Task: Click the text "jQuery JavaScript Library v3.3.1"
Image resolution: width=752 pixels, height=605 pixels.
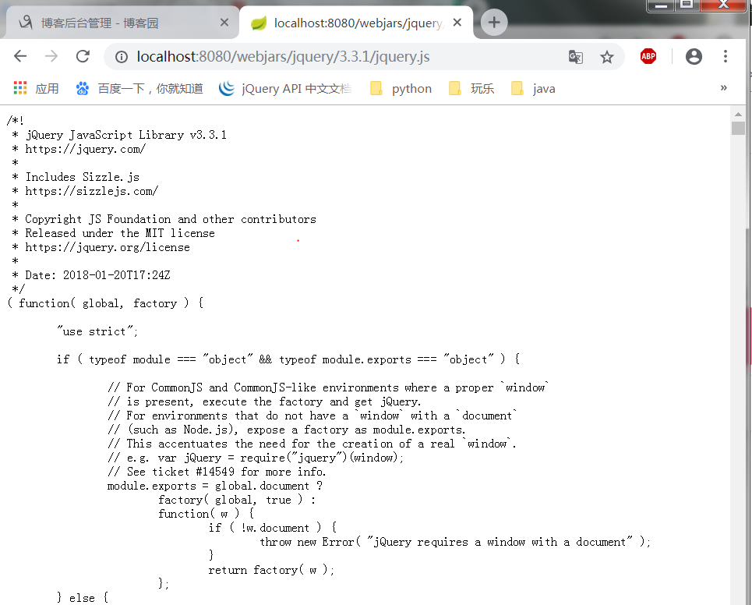Action: coord(126,135)
